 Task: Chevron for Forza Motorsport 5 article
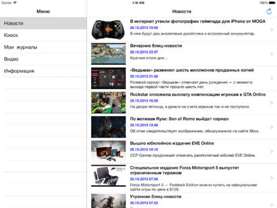(x=272, y=178)
